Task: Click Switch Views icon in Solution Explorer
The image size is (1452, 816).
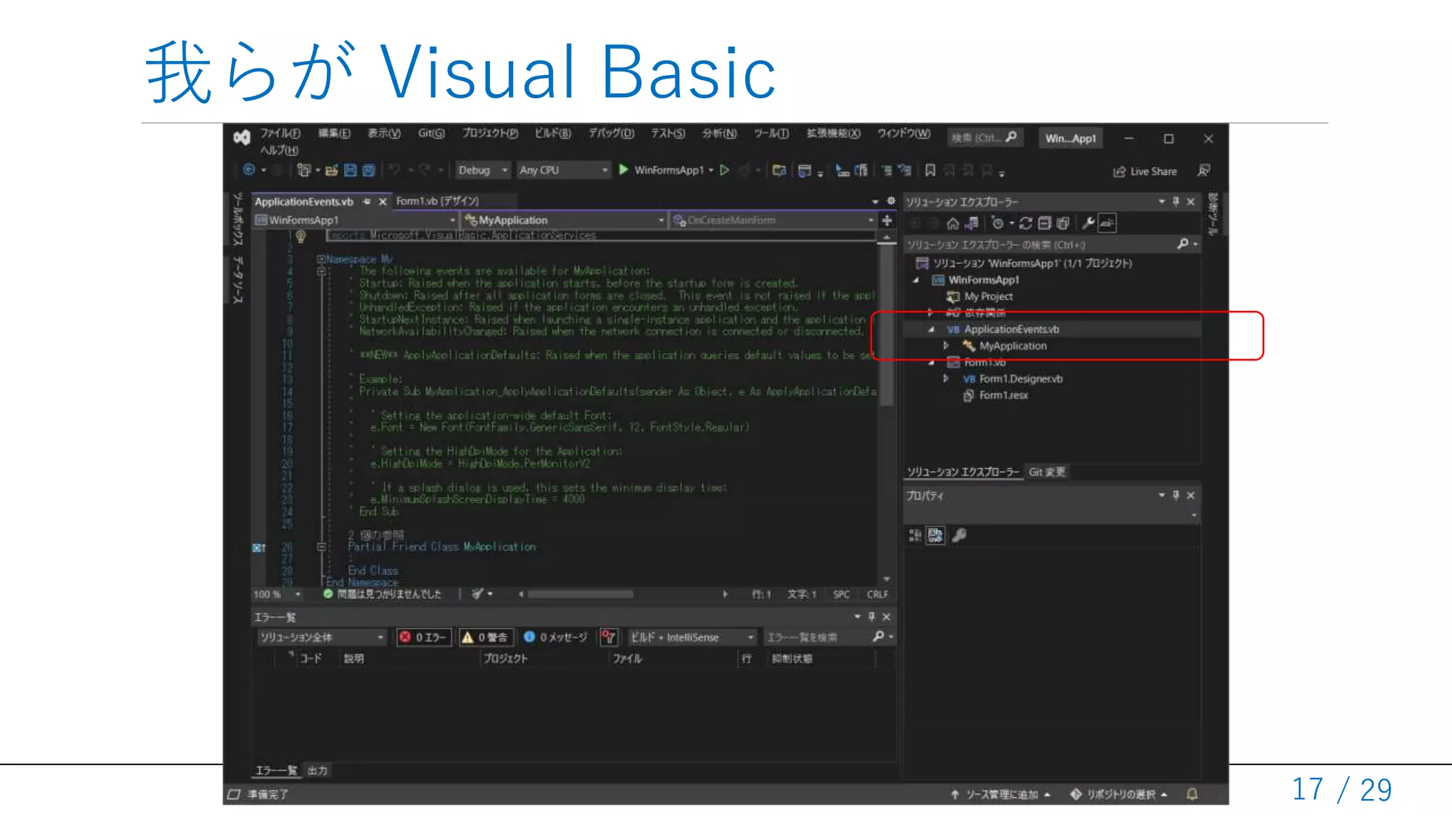Action: (972, 224)
